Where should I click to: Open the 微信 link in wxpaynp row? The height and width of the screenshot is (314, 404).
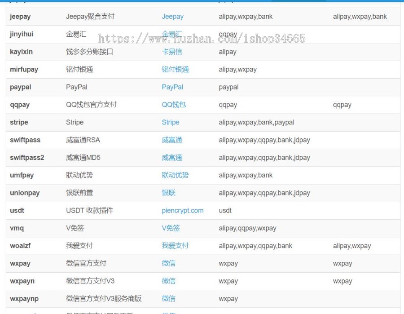tap(168, 299)
